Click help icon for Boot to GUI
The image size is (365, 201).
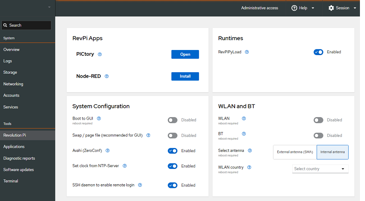99,119
